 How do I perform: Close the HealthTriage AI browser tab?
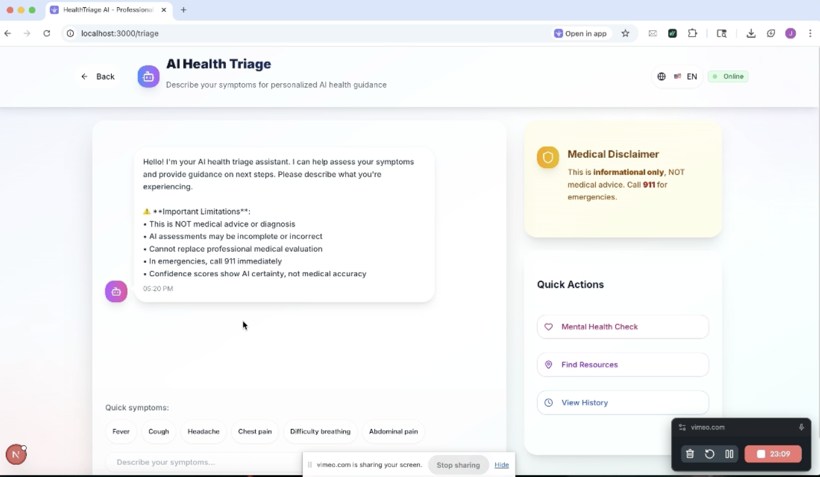pyautogui.click(x=163, y=10)
